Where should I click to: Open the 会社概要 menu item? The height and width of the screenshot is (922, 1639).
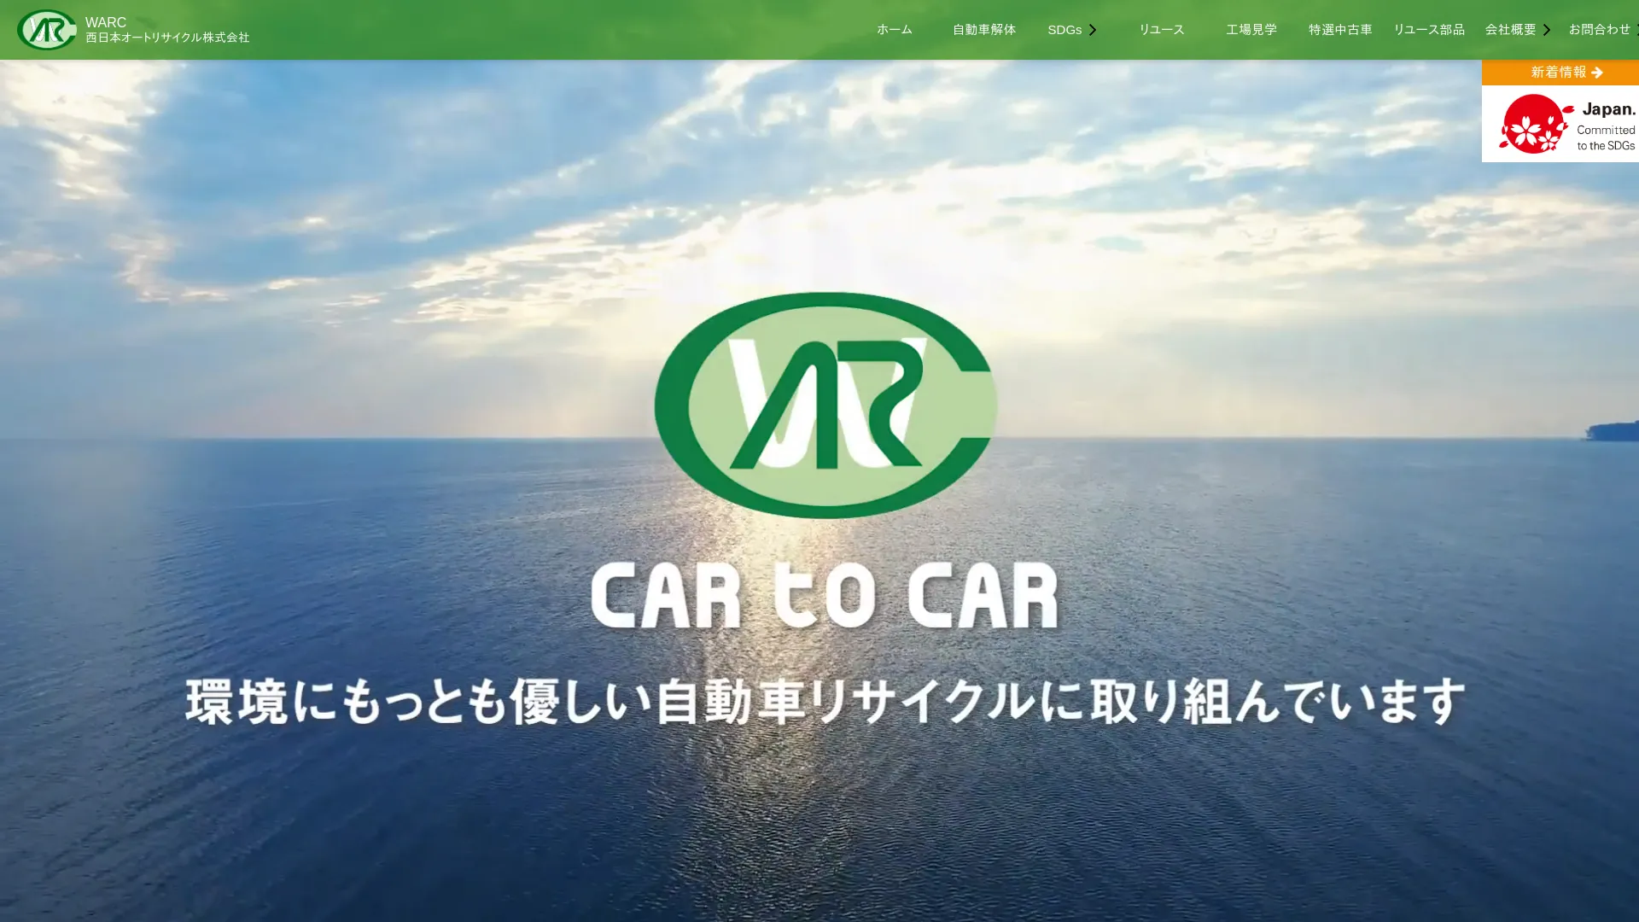1510,30
